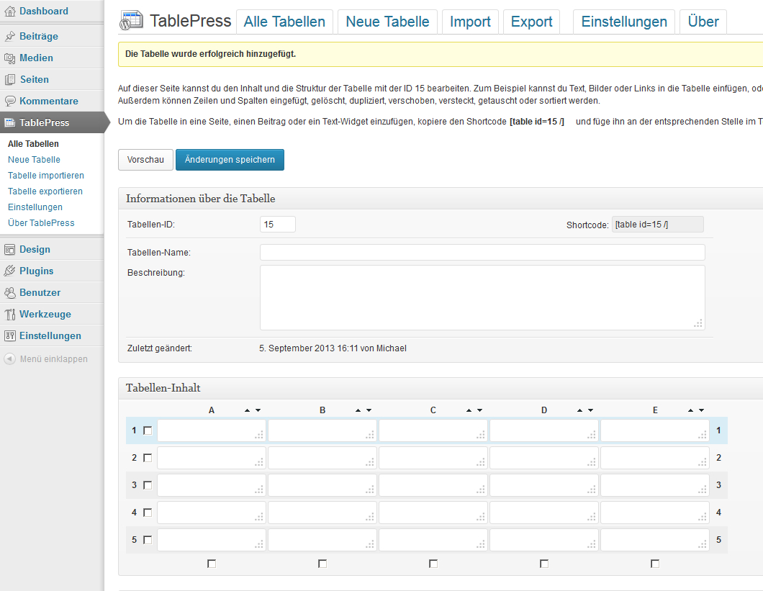Open the Über tab
The width and height of the screenshot is (763, 591).
click(703, 22)
